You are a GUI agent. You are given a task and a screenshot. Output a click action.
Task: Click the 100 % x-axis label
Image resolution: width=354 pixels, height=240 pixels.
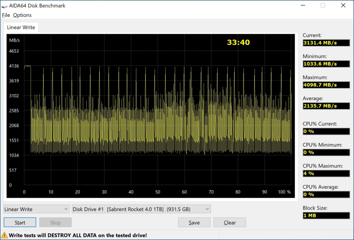point(285,192)
